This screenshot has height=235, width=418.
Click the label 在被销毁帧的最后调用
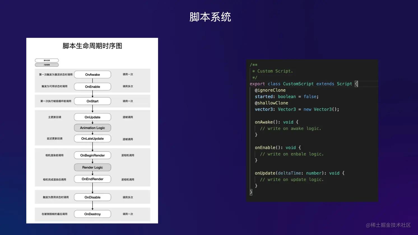click(x=55, y=214)
